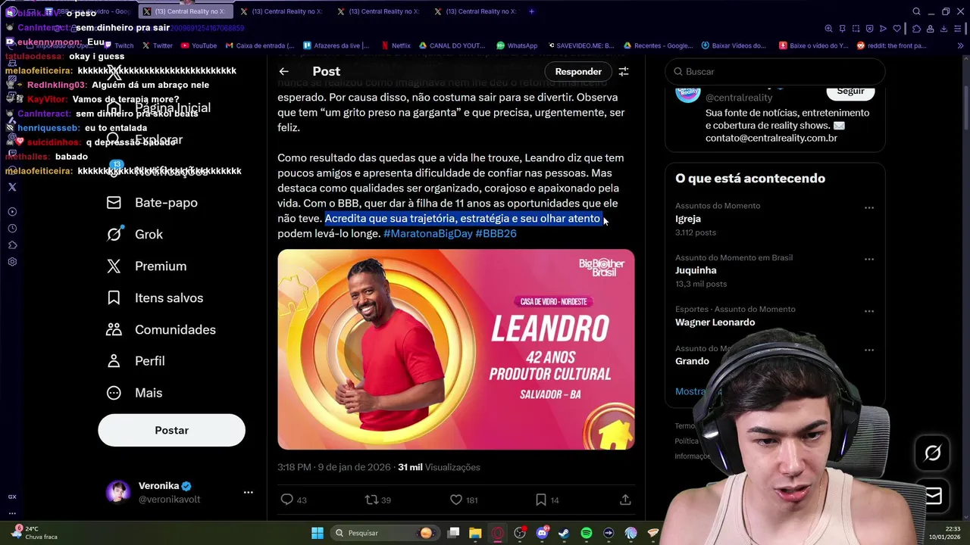Viewport: 970px width, 545px height.
Task: Open Steam from the taskbar
Action: 564,533
